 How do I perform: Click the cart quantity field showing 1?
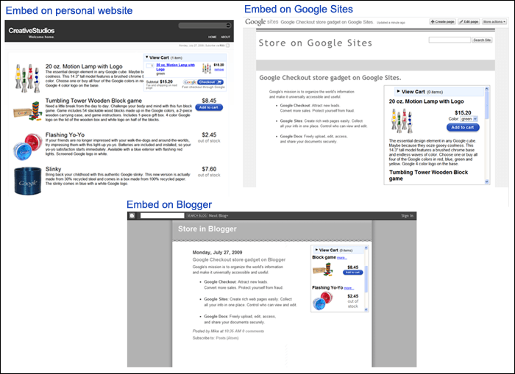(150, 65)
